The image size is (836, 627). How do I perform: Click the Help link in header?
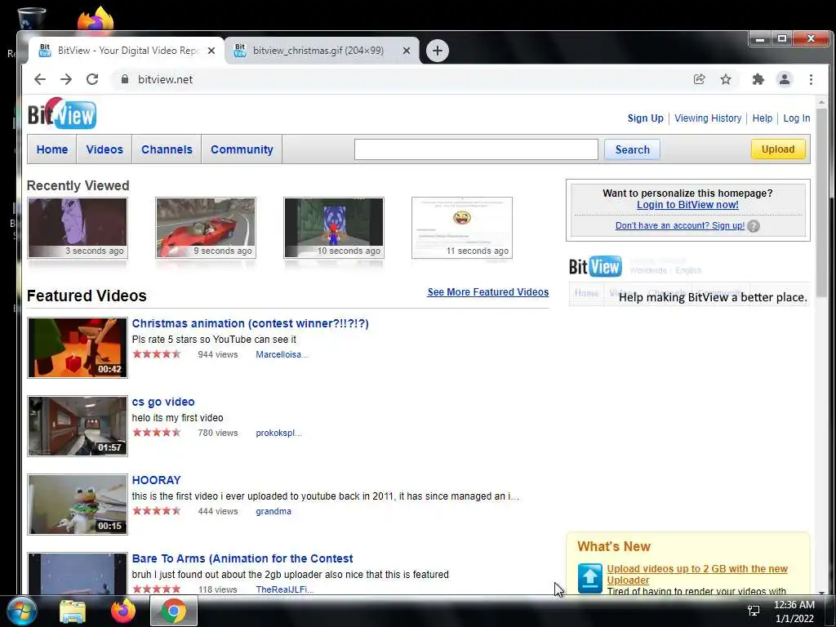pyautogui.click(x=762, y=118)
